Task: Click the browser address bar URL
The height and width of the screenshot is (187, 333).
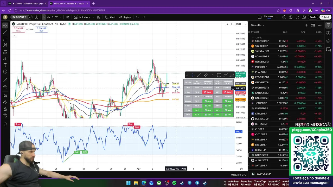Action: 62,10
